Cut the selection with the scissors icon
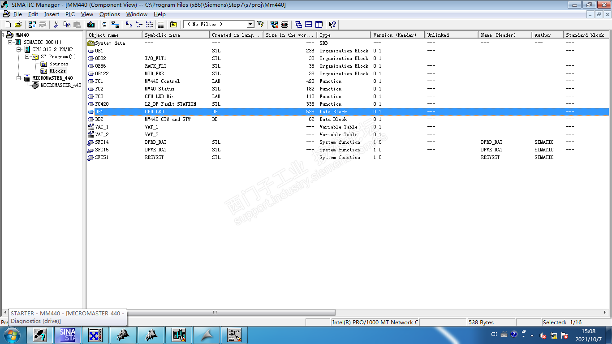The width and height of the screenshot is (612, 344). click(56, 24)
